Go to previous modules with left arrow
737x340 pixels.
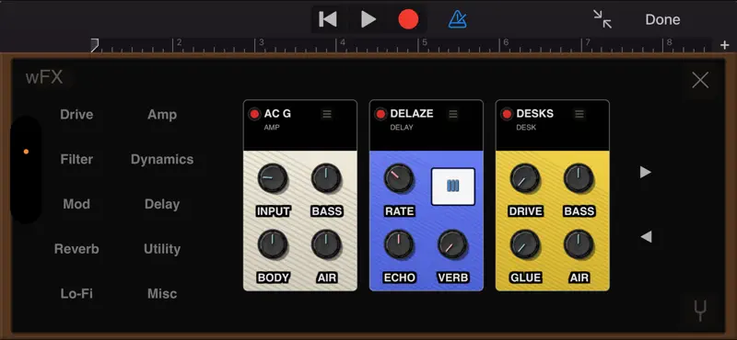[646, 237]
